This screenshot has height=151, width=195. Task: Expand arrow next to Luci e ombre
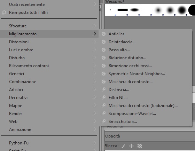click(x=95, y=50)
